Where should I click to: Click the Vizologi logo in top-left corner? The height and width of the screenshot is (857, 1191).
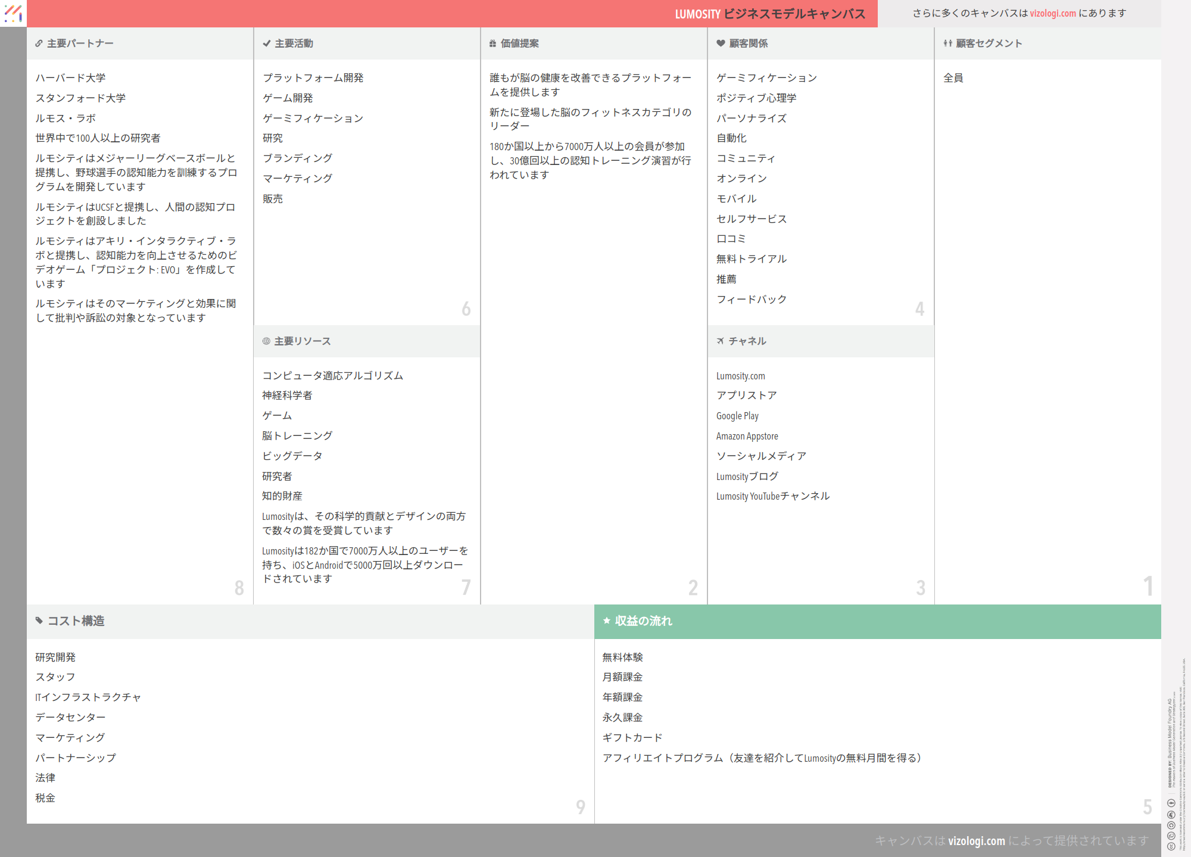click(x=13, y=13)
